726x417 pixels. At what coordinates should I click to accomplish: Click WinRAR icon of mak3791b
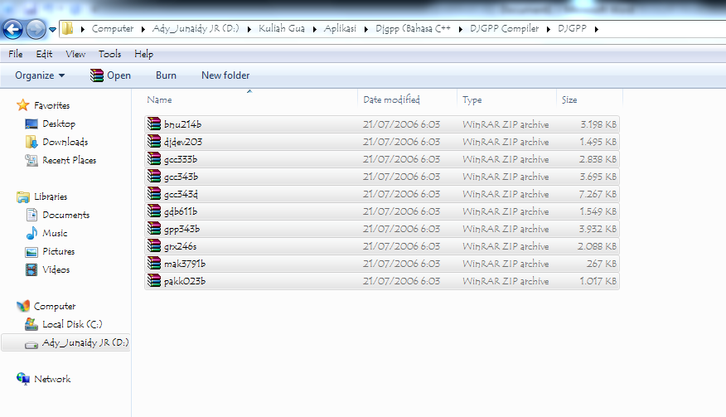coord(153,263)
